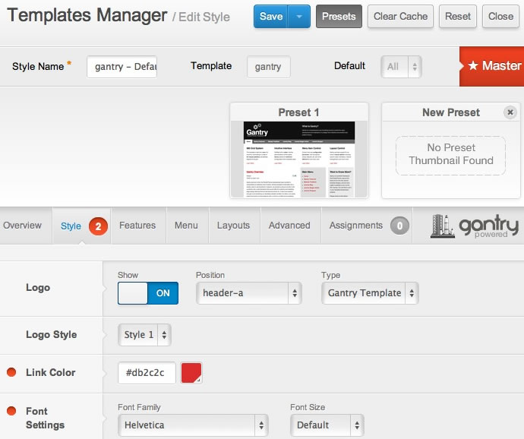This screenshot has width=524, height=439.
Task: Select the Preset 1 thumbnail
Action: 299,158
